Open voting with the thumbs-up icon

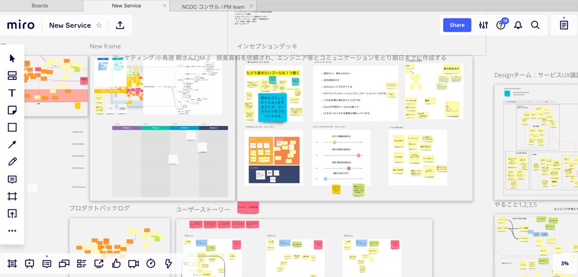coord(116,263)
